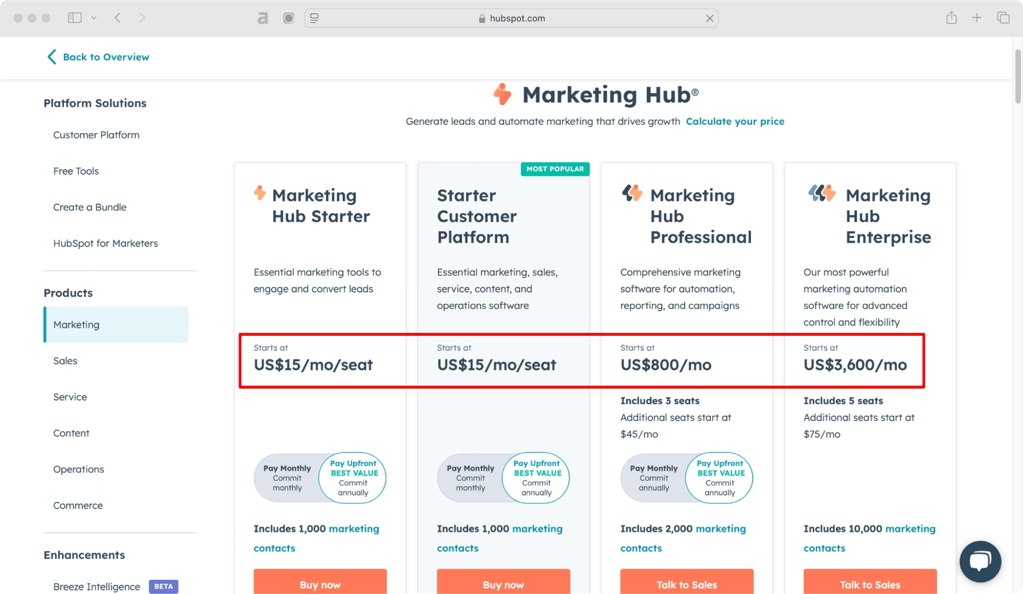Image resolution: width=1023 pixels, height=594 pixels.
Task: Show the tab overview icon
Action: pyautogui.click(x=1003, y=18)
